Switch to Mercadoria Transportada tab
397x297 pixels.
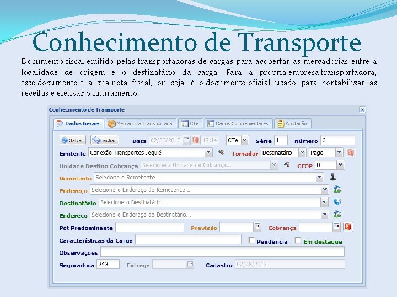coord(141,124)
